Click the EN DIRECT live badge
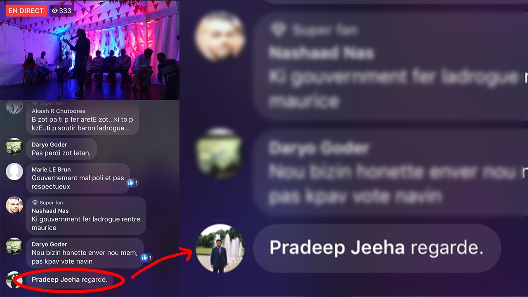 tap(26, 11)
